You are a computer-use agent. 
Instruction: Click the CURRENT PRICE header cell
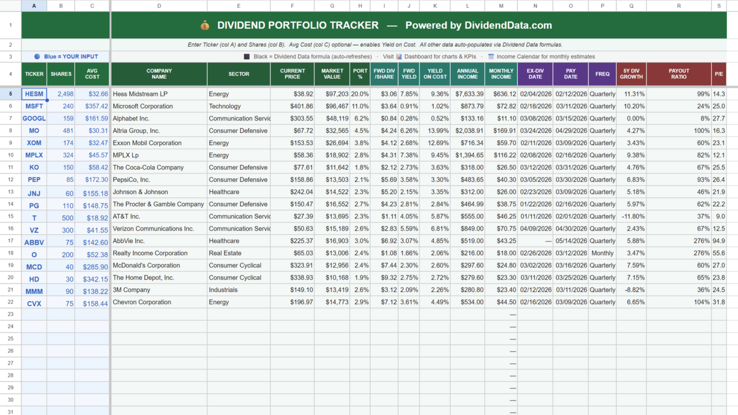click(x=292, y=74)
